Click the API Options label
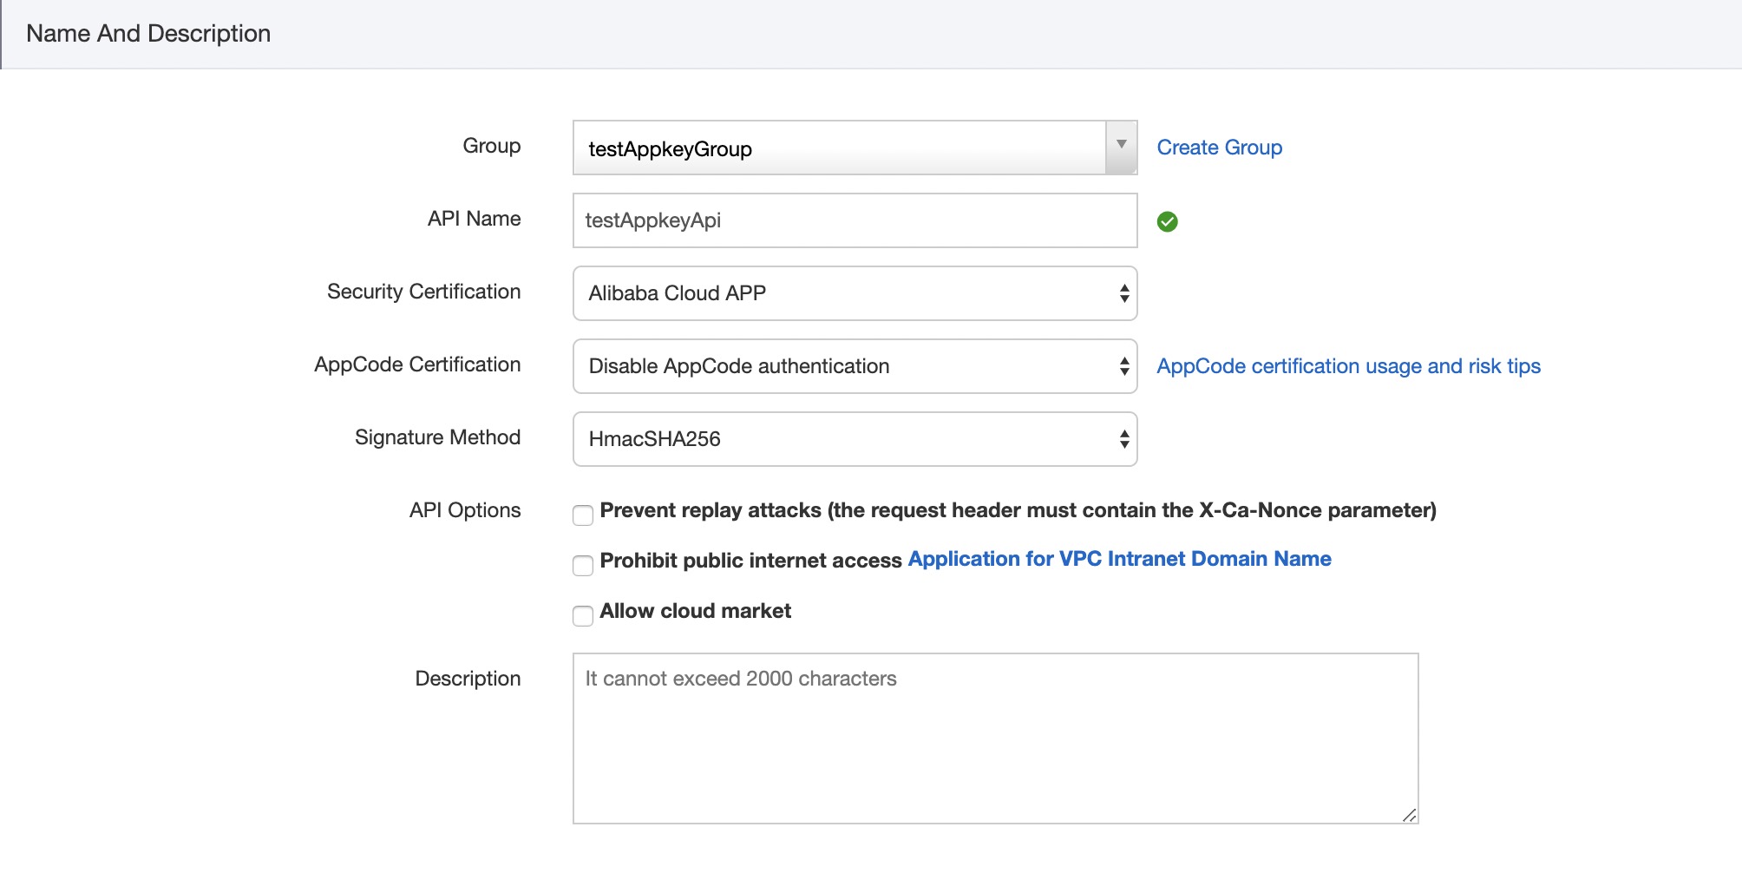The image size is (1742, 873). (x=465, y=510)
